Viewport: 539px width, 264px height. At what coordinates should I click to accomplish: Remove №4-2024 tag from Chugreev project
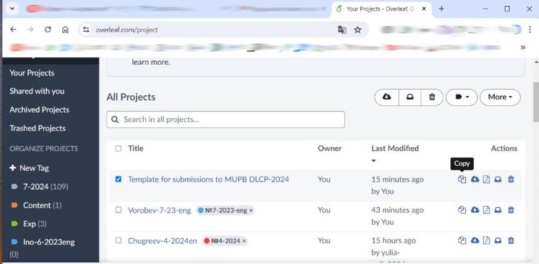coord(244,241)
